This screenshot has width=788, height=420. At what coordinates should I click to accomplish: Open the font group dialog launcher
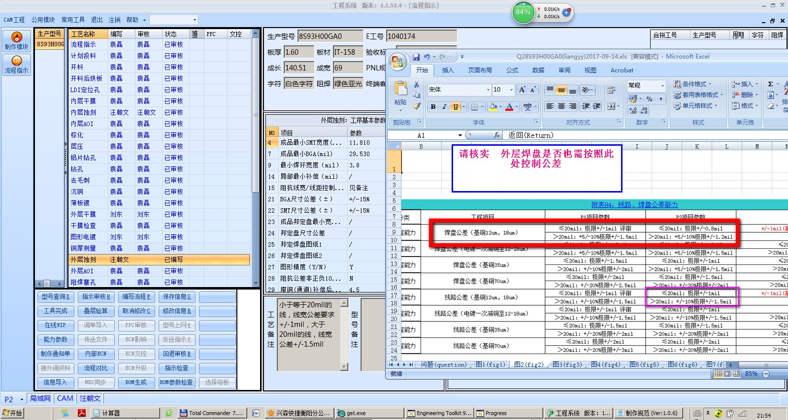pos(536,122)
